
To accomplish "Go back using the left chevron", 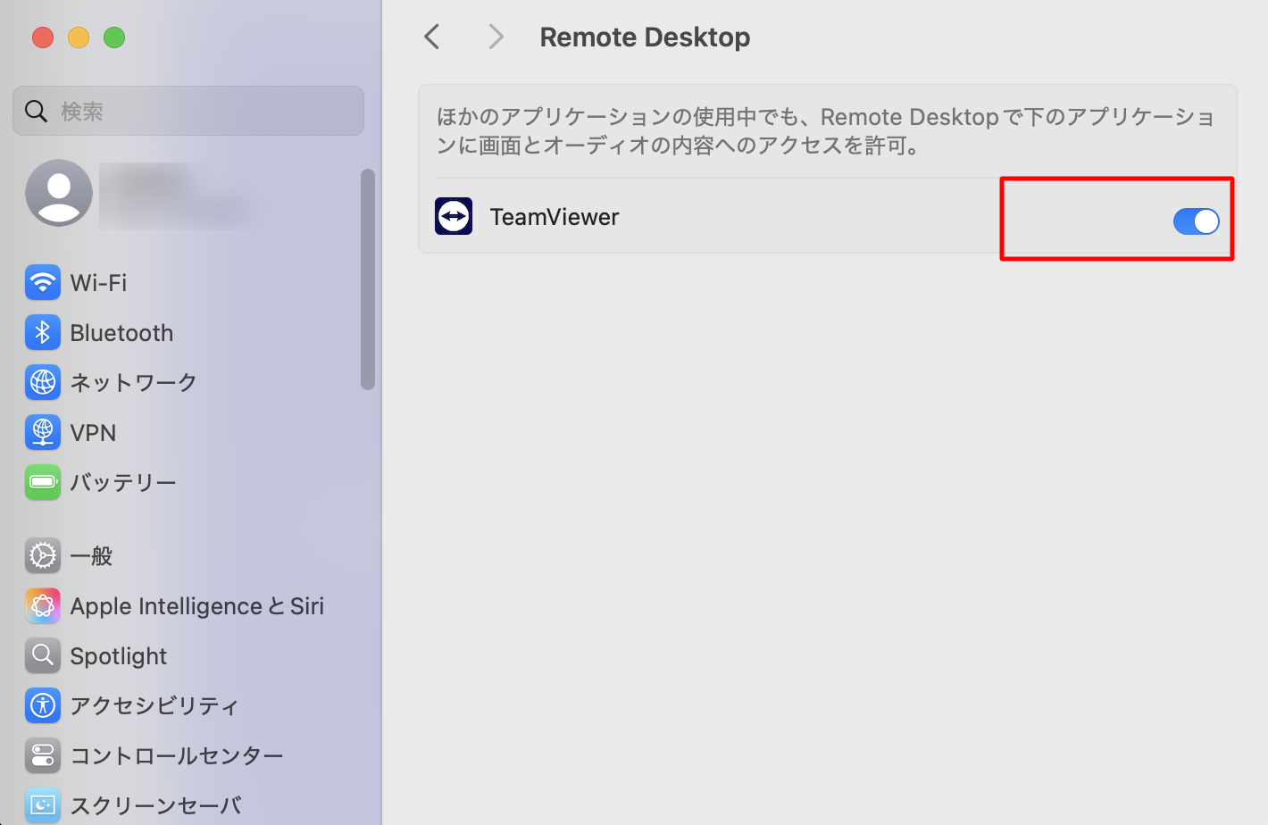I will click(x=432, y=37).
